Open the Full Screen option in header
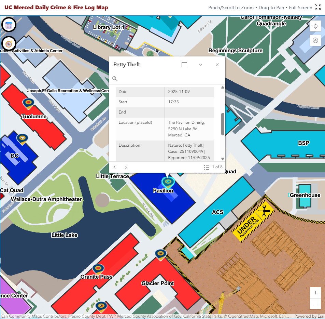 coord(300,8)
